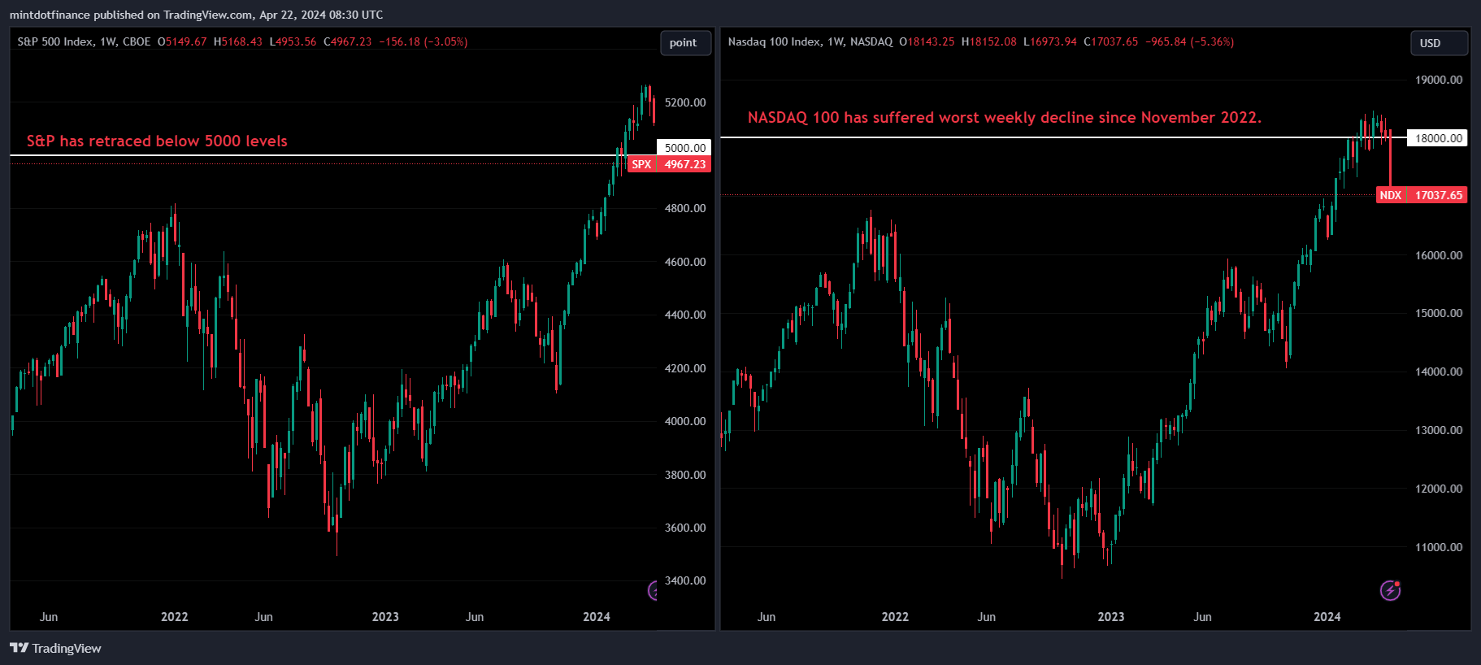Click the USD currency button on Nasdaq chart
This screenshot has width=1481, height=665.
[x=1439, y=43]
